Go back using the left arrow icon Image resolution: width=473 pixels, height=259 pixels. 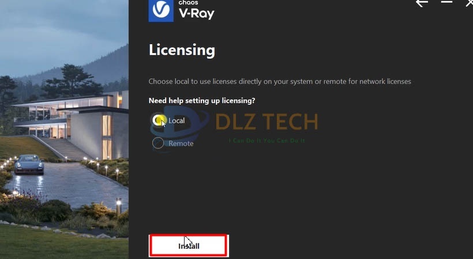[x=422, y=3]
